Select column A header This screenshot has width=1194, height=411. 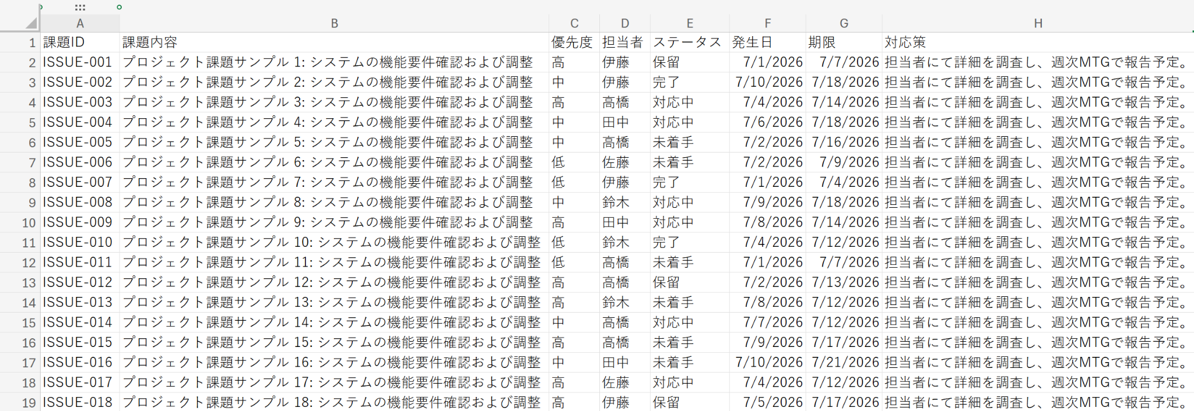(80, 23)
